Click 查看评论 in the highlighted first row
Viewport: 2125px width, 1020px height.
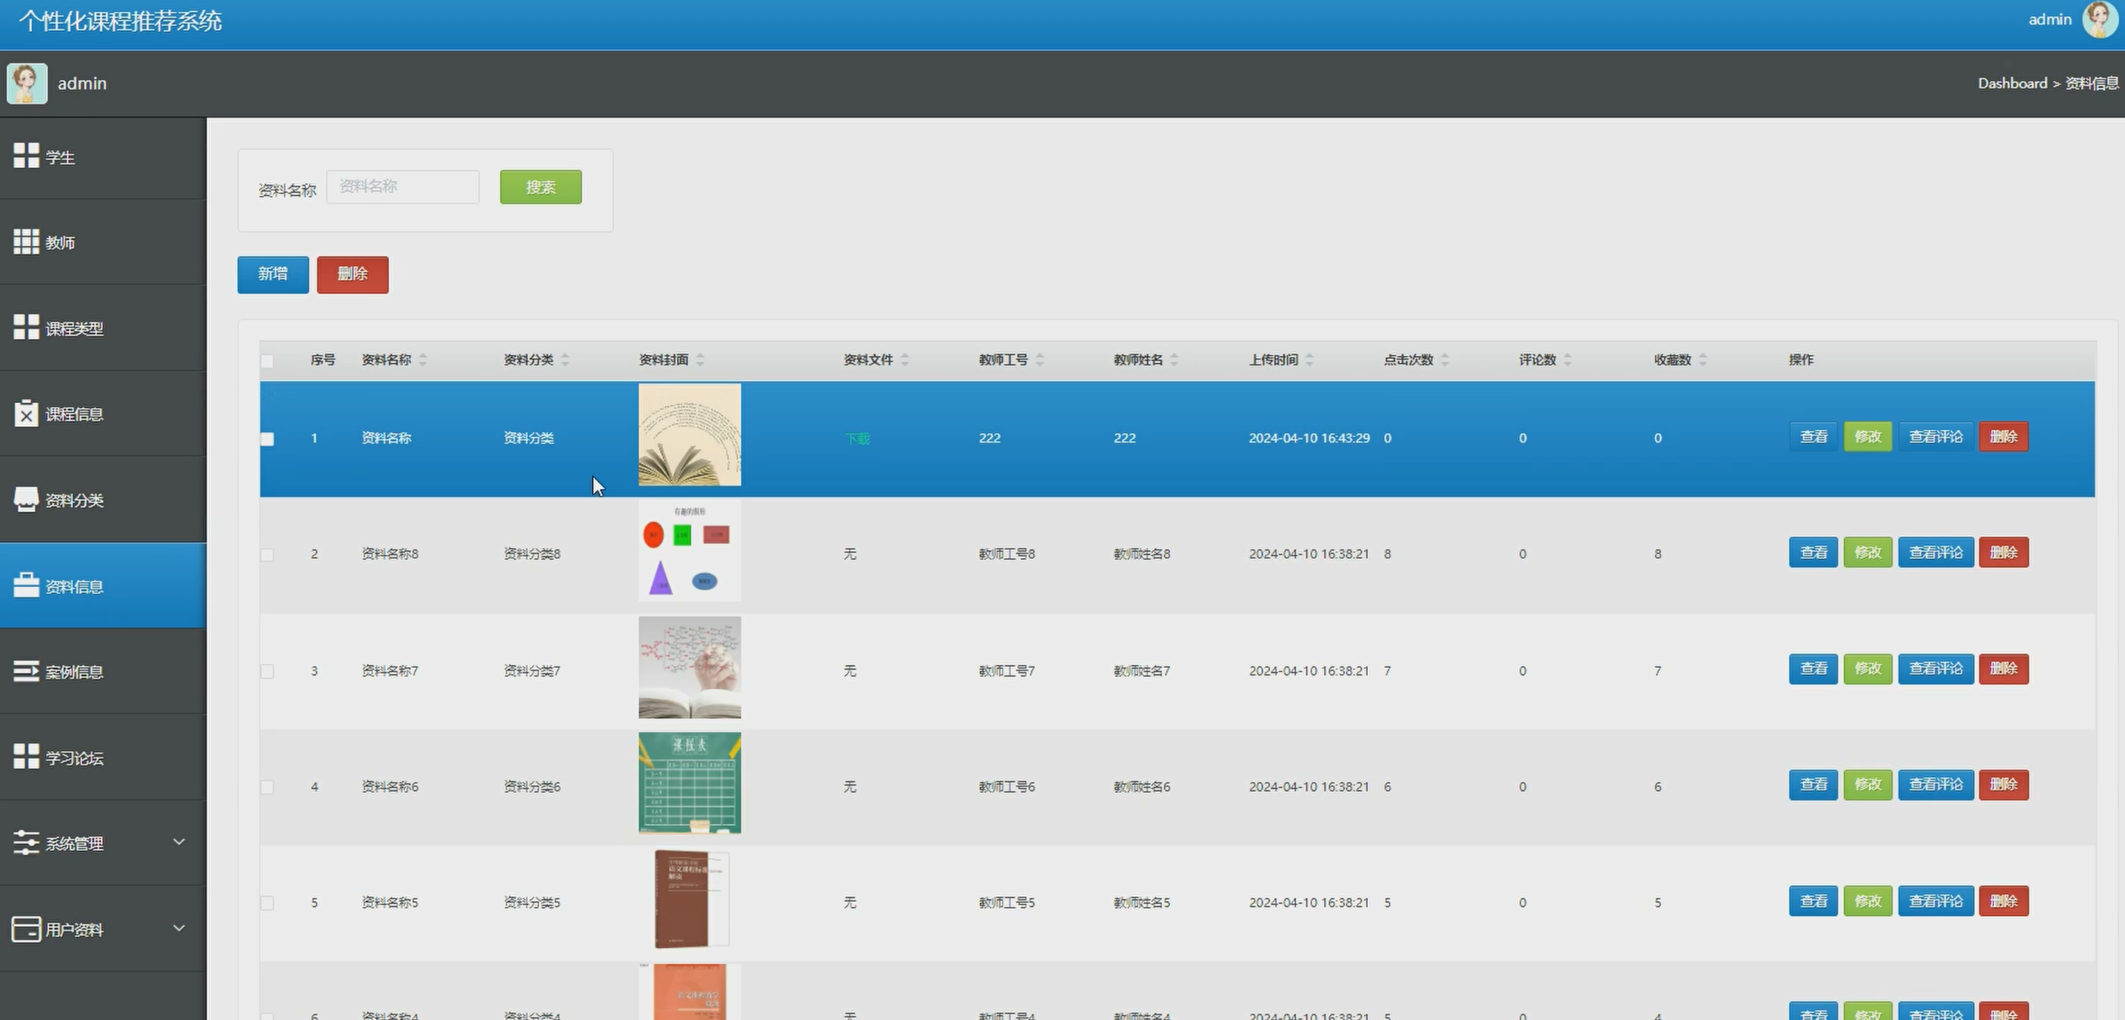tap(1936, 436)
